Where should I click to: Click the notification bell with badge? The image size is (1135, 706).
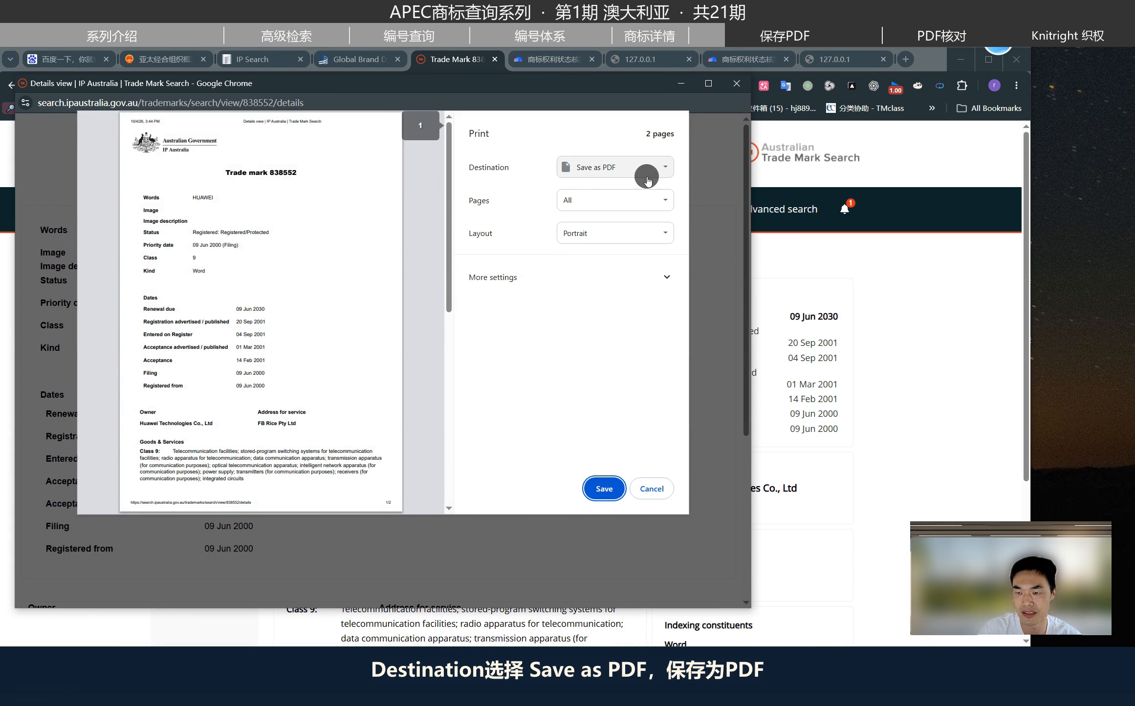(845, 209)
